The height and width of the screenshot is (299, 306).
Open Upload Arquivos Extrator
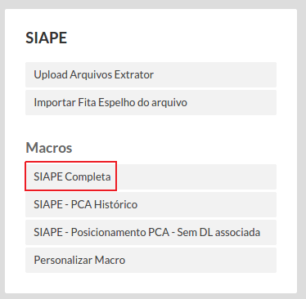pos(151,74)
